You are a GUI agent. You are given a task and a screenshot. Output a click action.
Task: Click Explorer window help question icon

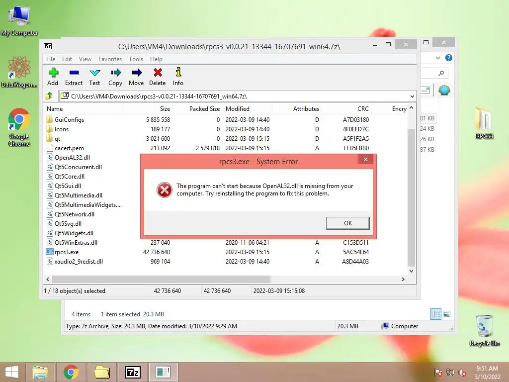tap(449, 58)
